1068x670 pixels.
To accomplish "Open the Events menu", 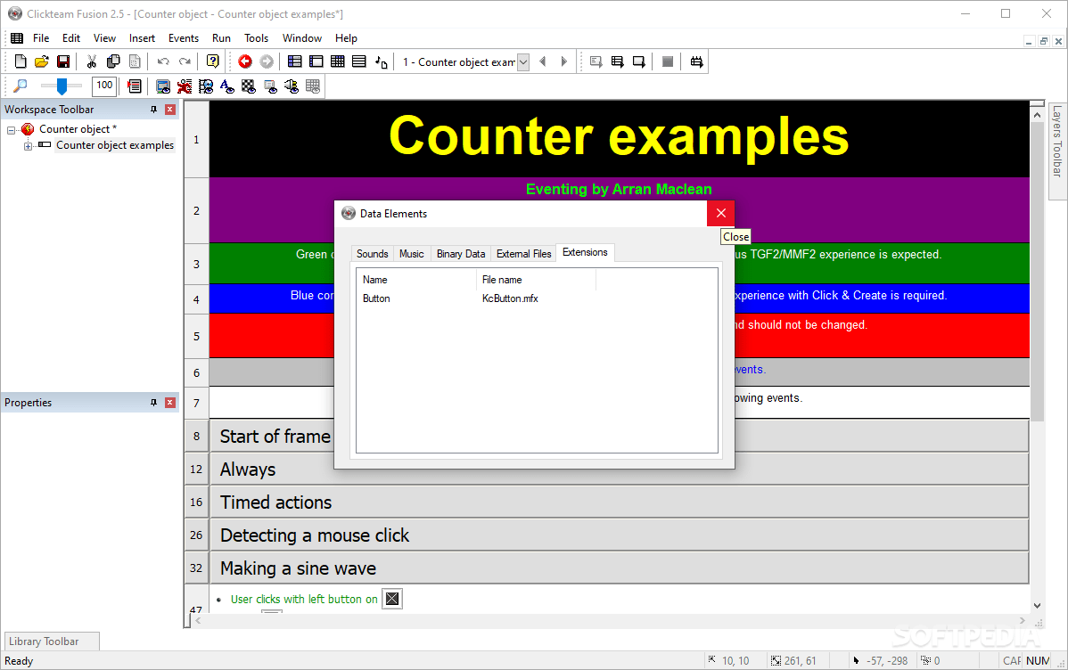I will 184,38.
